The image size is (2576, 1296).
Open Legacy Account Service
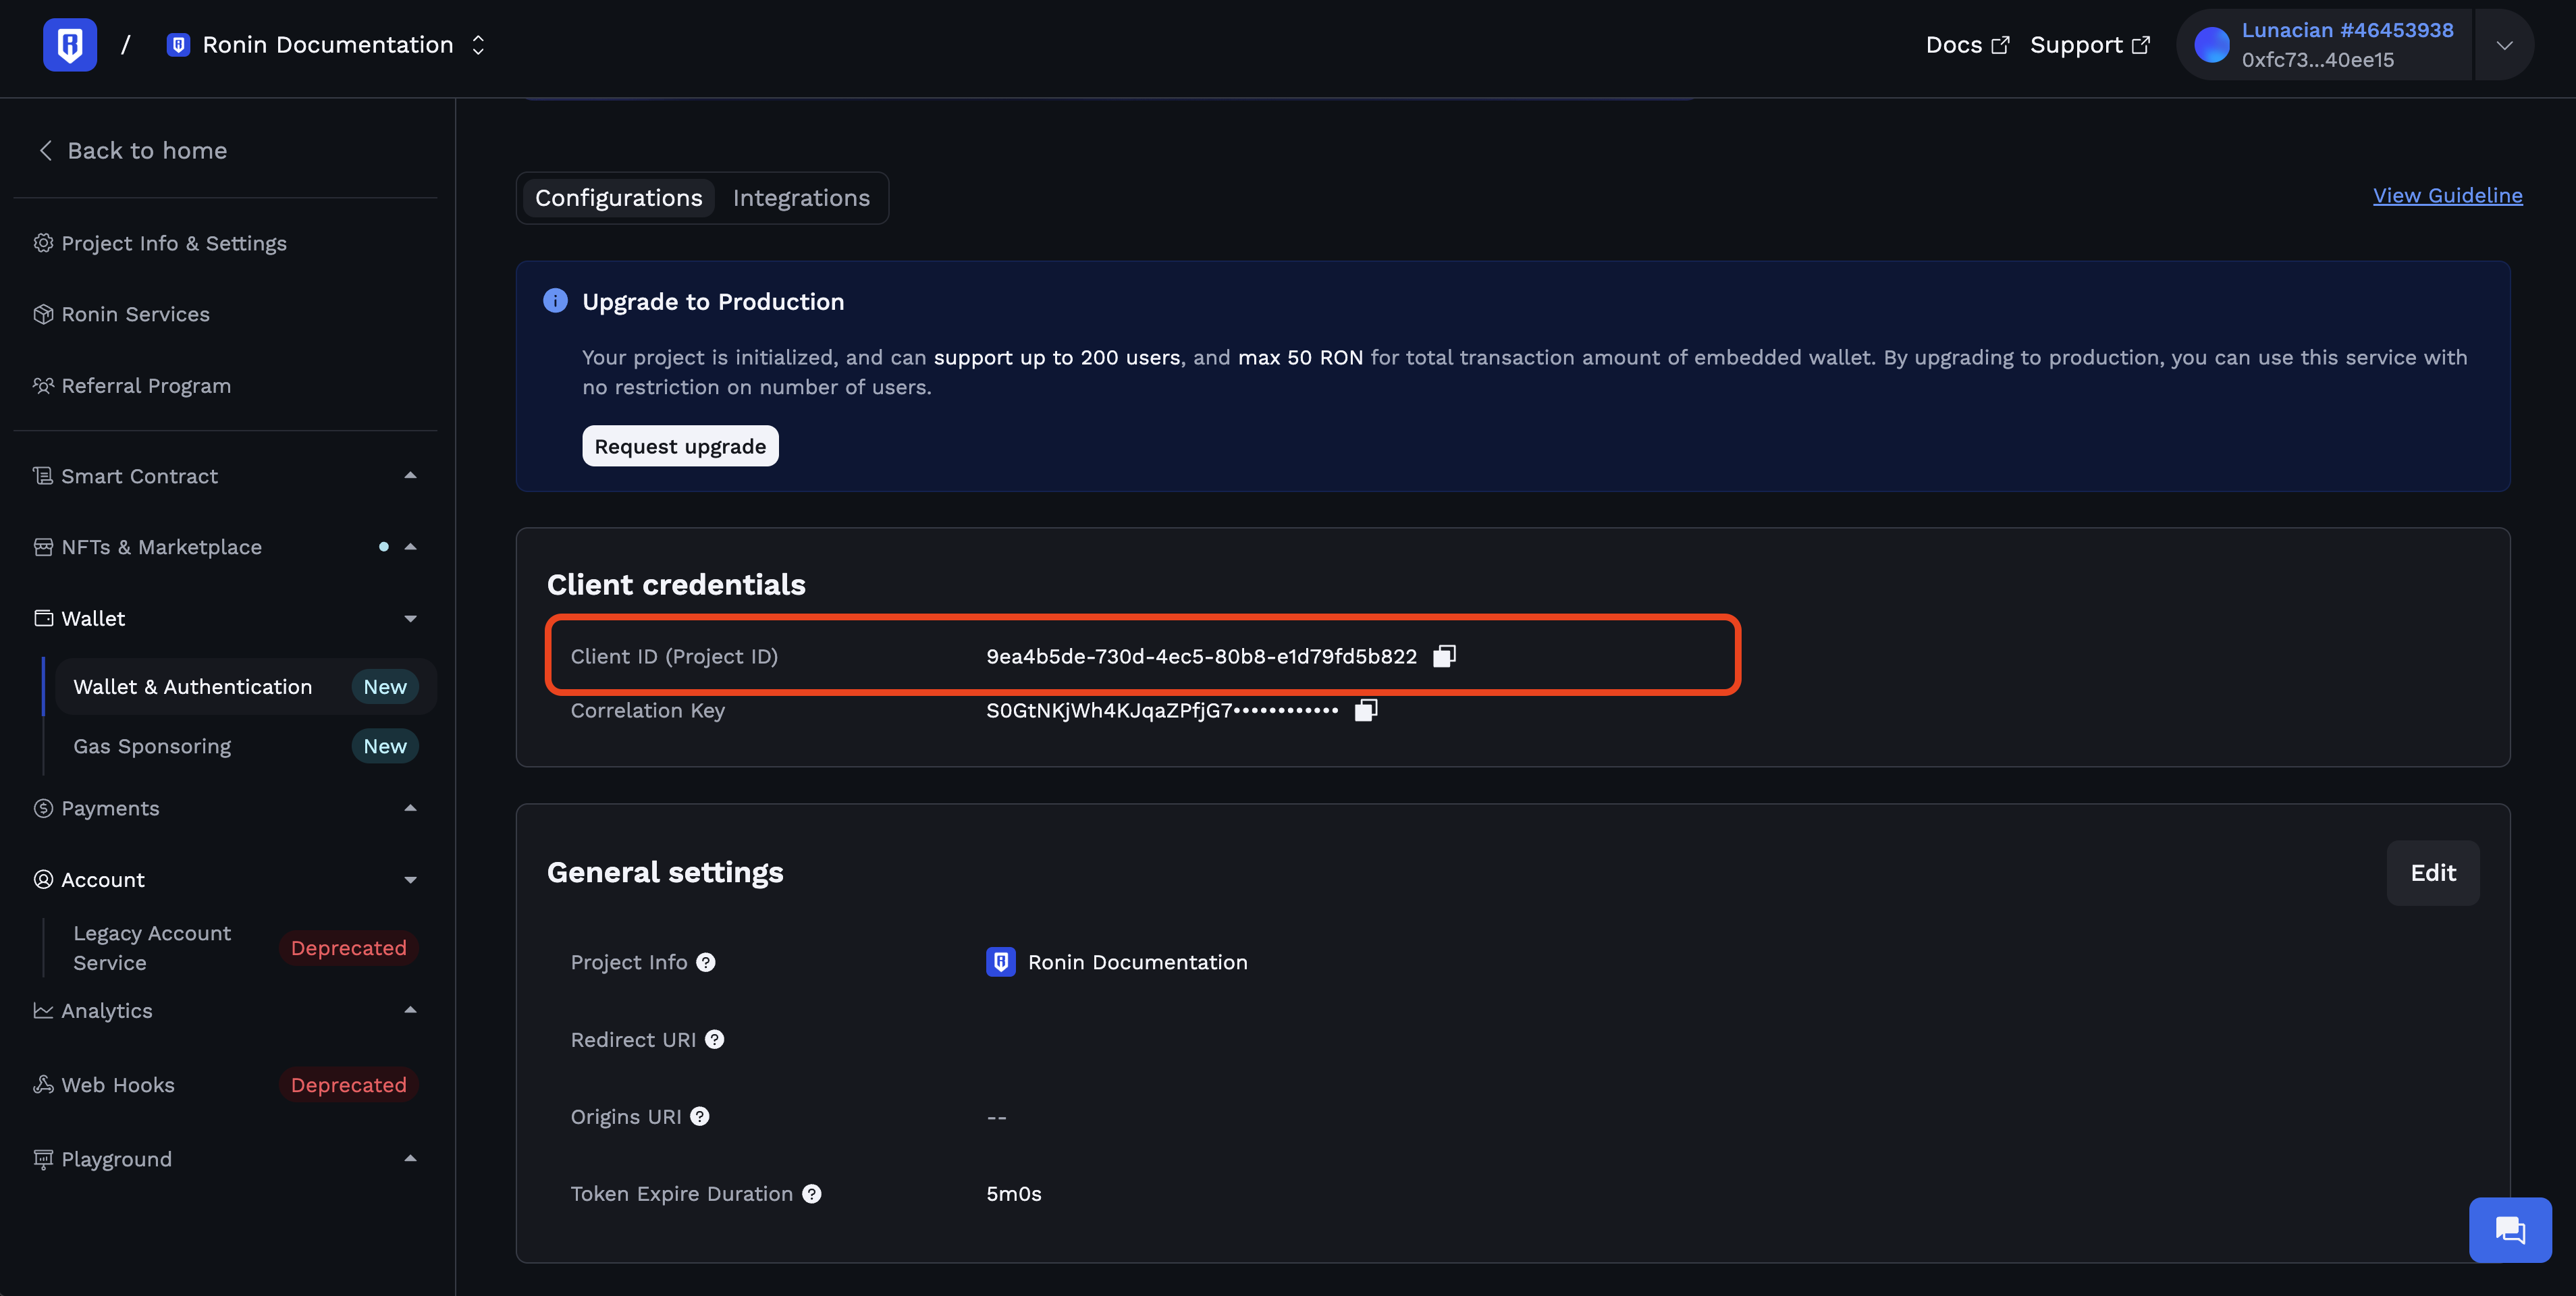[x=246, y=948]
